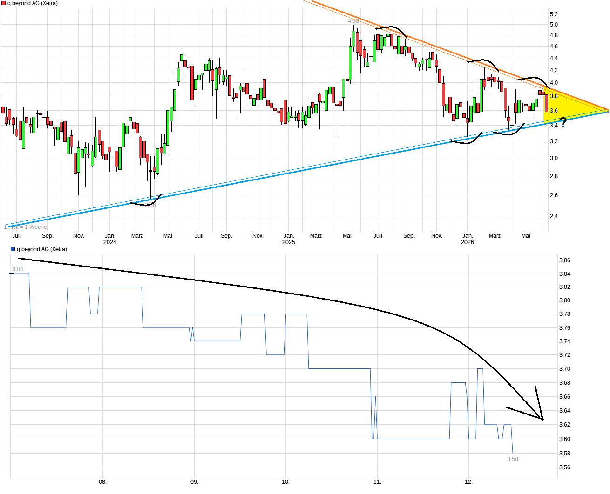The image size is (610, 494).
Task: Click the 2,8 price axis label
Action: [x=554, y=176]
